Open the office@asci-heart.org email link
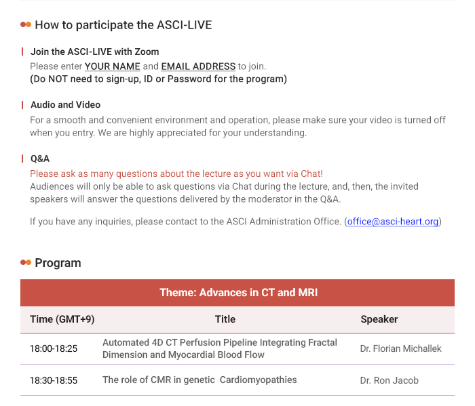 coord(393,222)
